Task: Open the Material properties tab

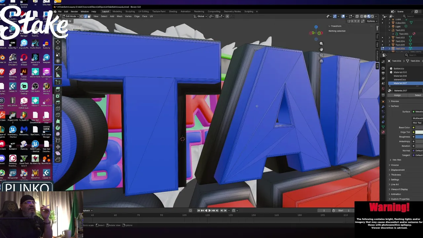Action: point(383,132)
